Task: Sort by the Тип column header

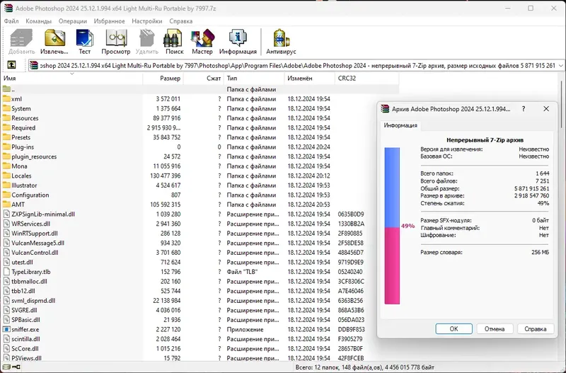Action: tap(254, 79)
